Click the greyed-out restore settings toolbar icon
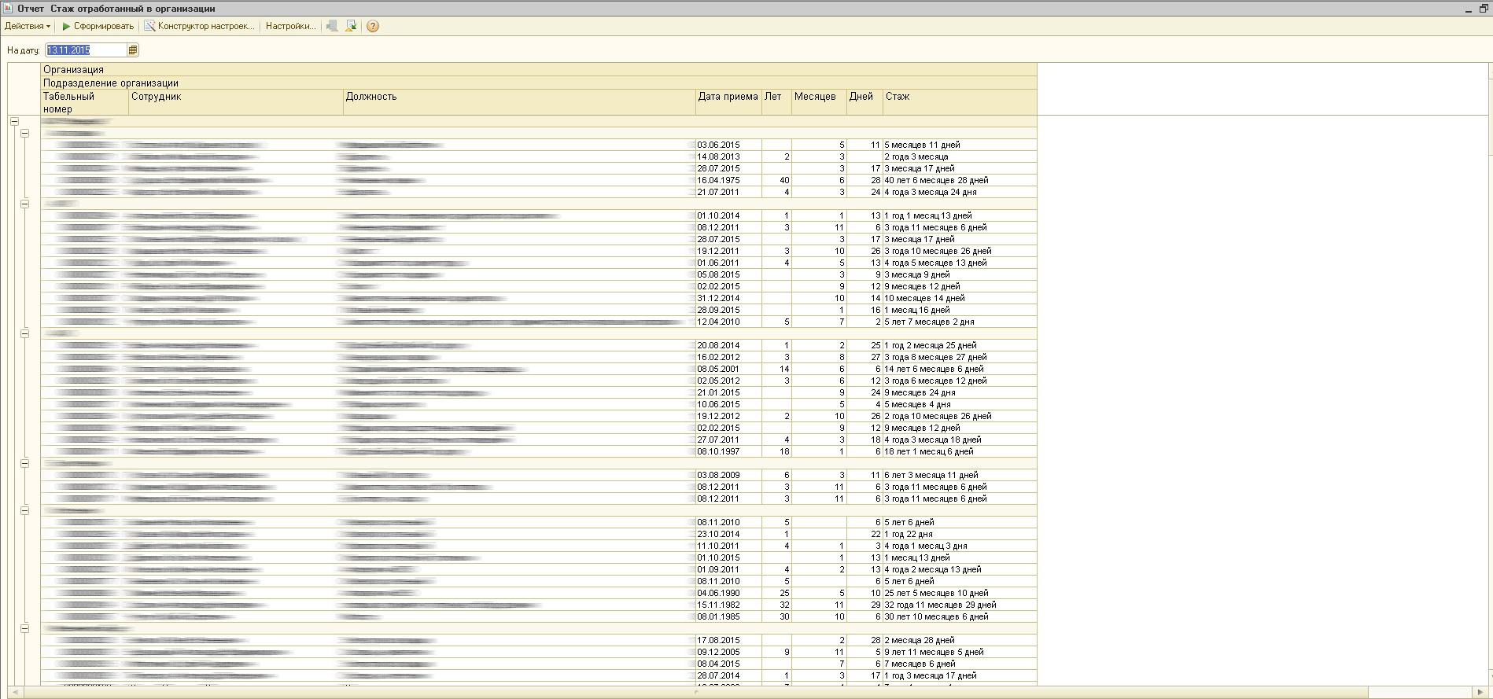This screenshot has width=1493, height=699. (332, 26)
